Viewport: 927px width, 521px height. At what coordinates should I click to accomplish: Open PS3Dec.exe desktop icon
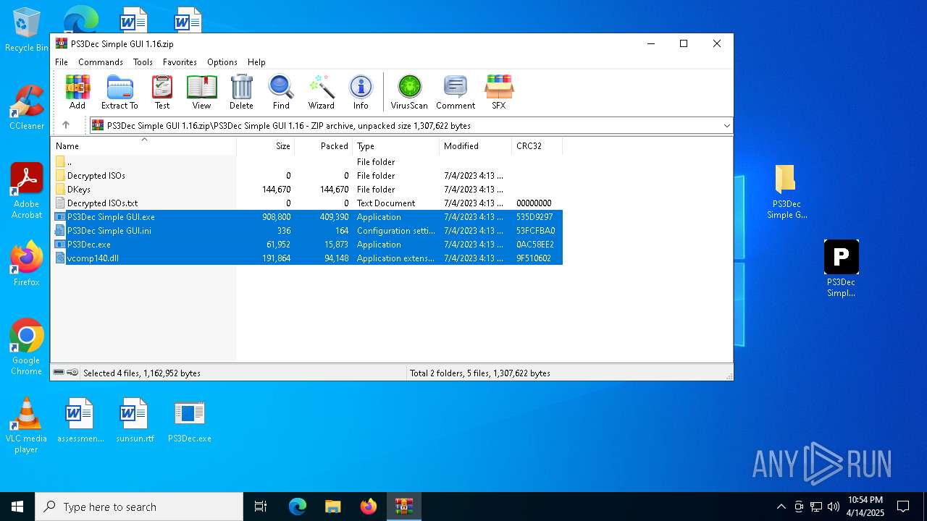[190, 420]
